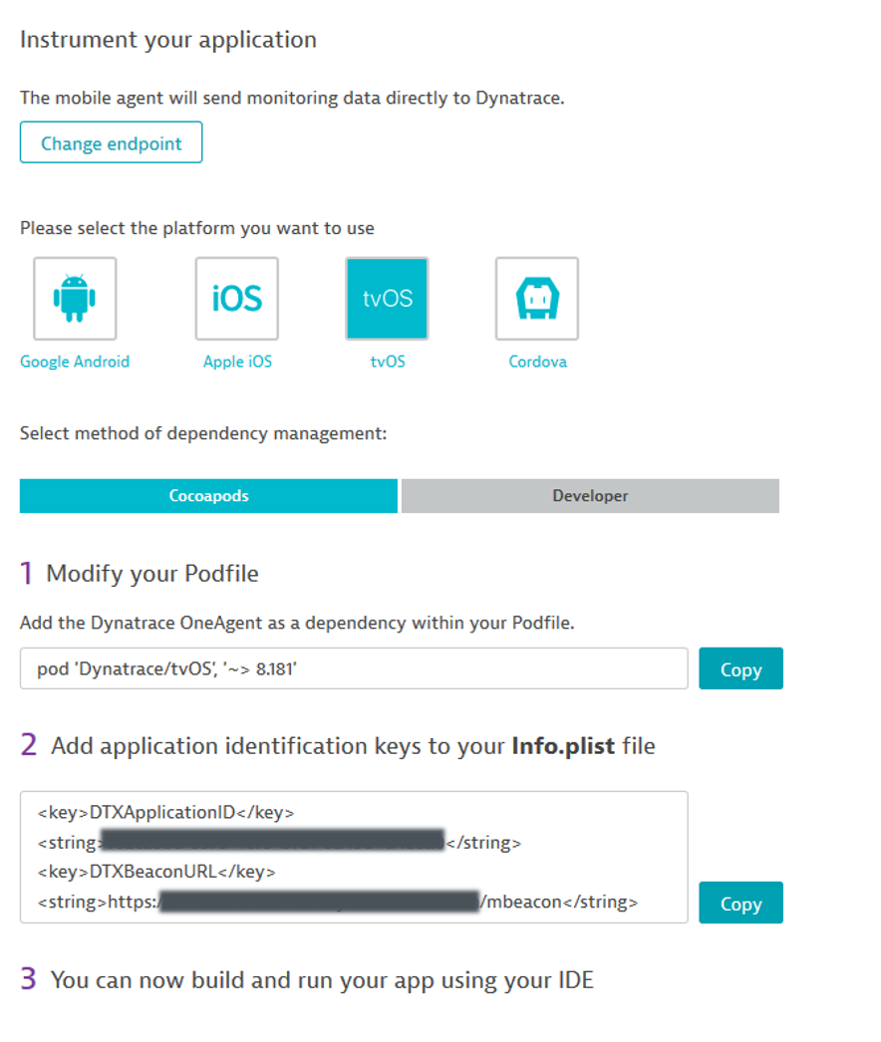The width and height of the screenshot is (881, 1042).
Task: Switch to the Developer tab
Action: click(590, 496)
